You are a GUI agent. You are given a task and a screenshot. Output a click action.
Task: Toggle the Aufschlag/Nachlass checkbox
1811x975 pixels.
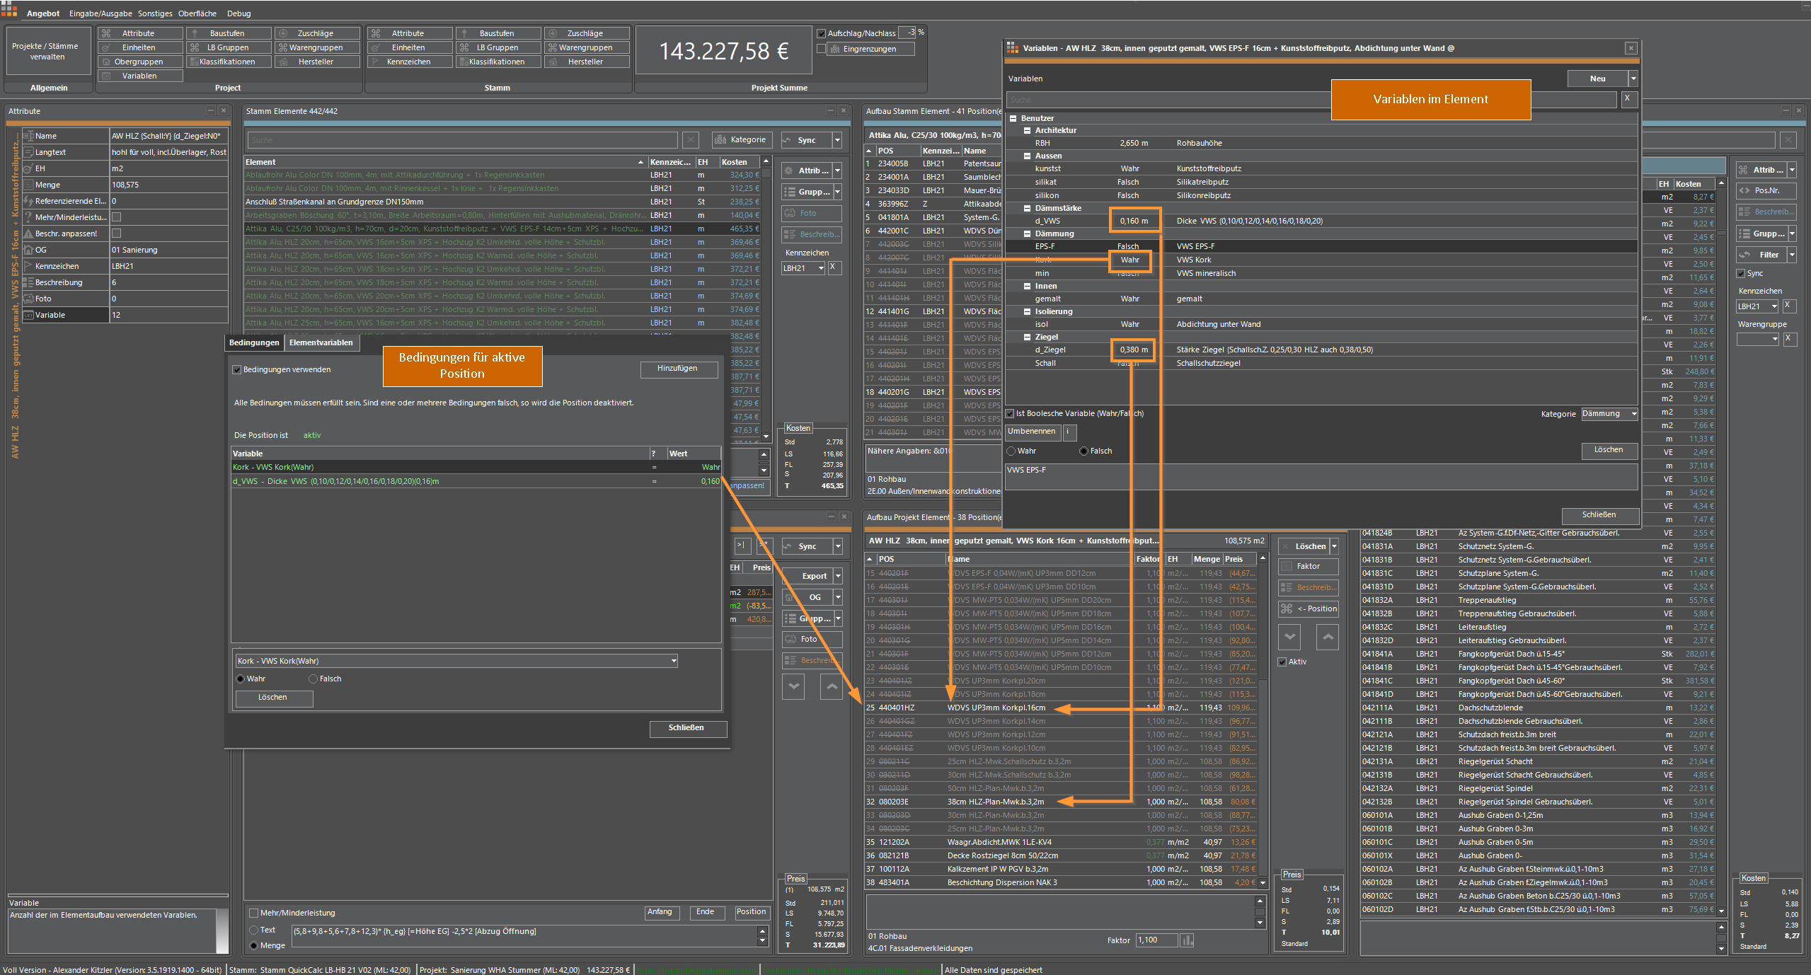point(822,33)
